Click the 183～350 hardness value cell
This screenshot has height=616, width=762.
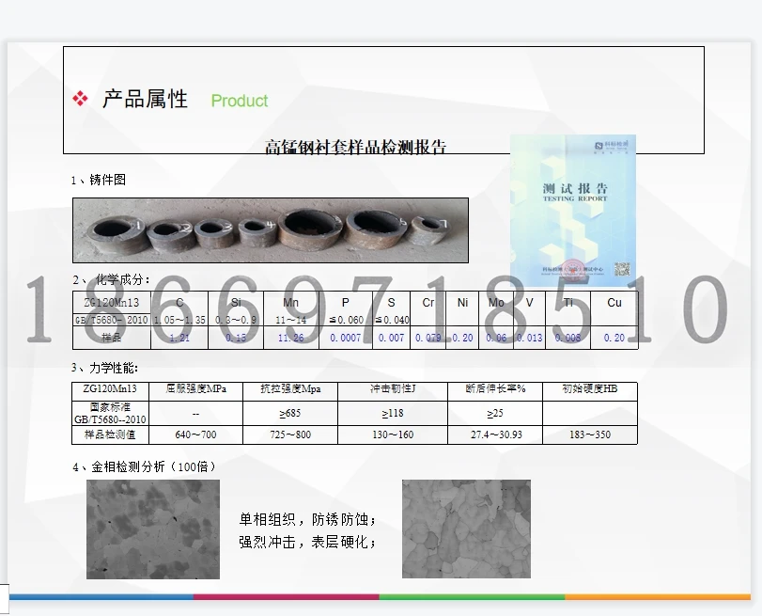click(x=589, y=434)
